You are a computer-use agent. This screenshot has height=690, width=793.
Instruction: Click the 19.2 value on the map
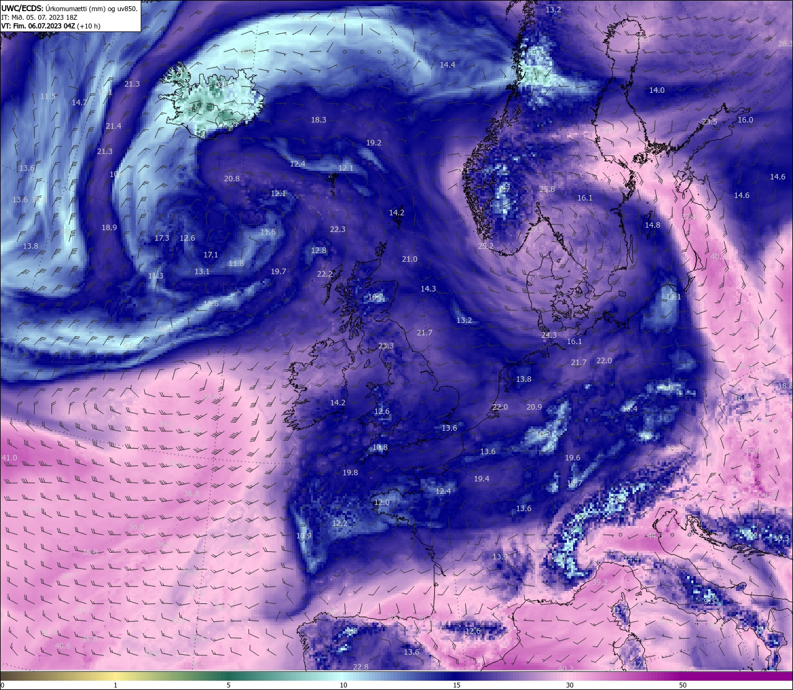(x=374, y=143)
